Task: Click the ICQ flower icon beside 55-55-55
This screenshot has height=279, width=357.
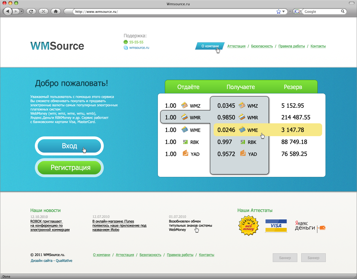Action: 126,42
